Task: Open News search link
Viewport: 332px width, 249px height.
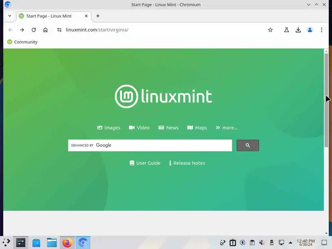Action: point(168,128)
